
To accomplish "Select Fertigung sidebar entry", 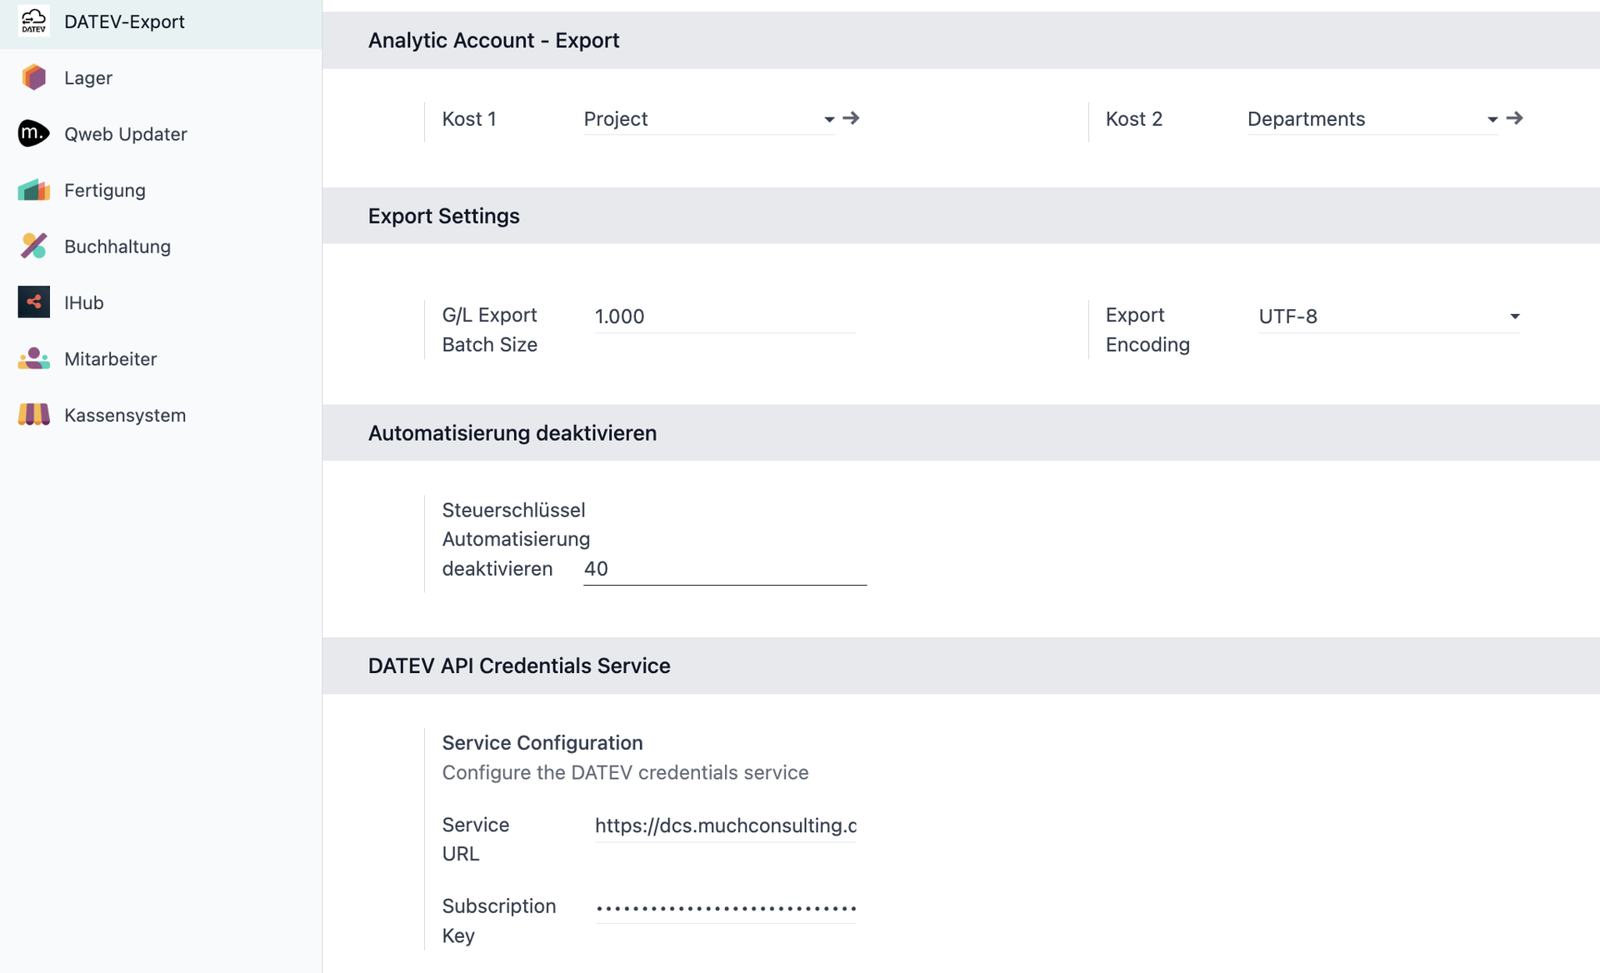I will click(x=161, y=190).
